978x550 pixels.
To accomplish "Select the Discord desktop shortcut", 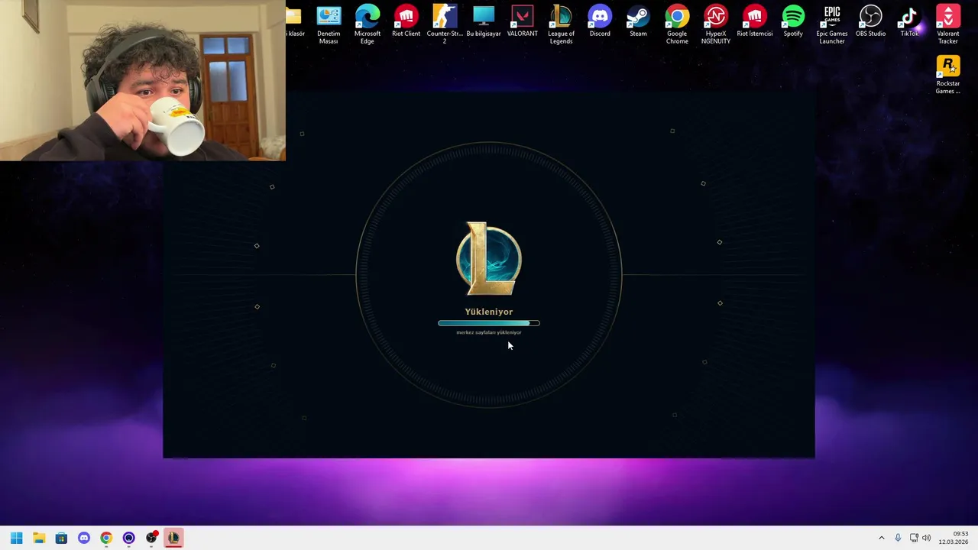I will click(x=600, y=21).
